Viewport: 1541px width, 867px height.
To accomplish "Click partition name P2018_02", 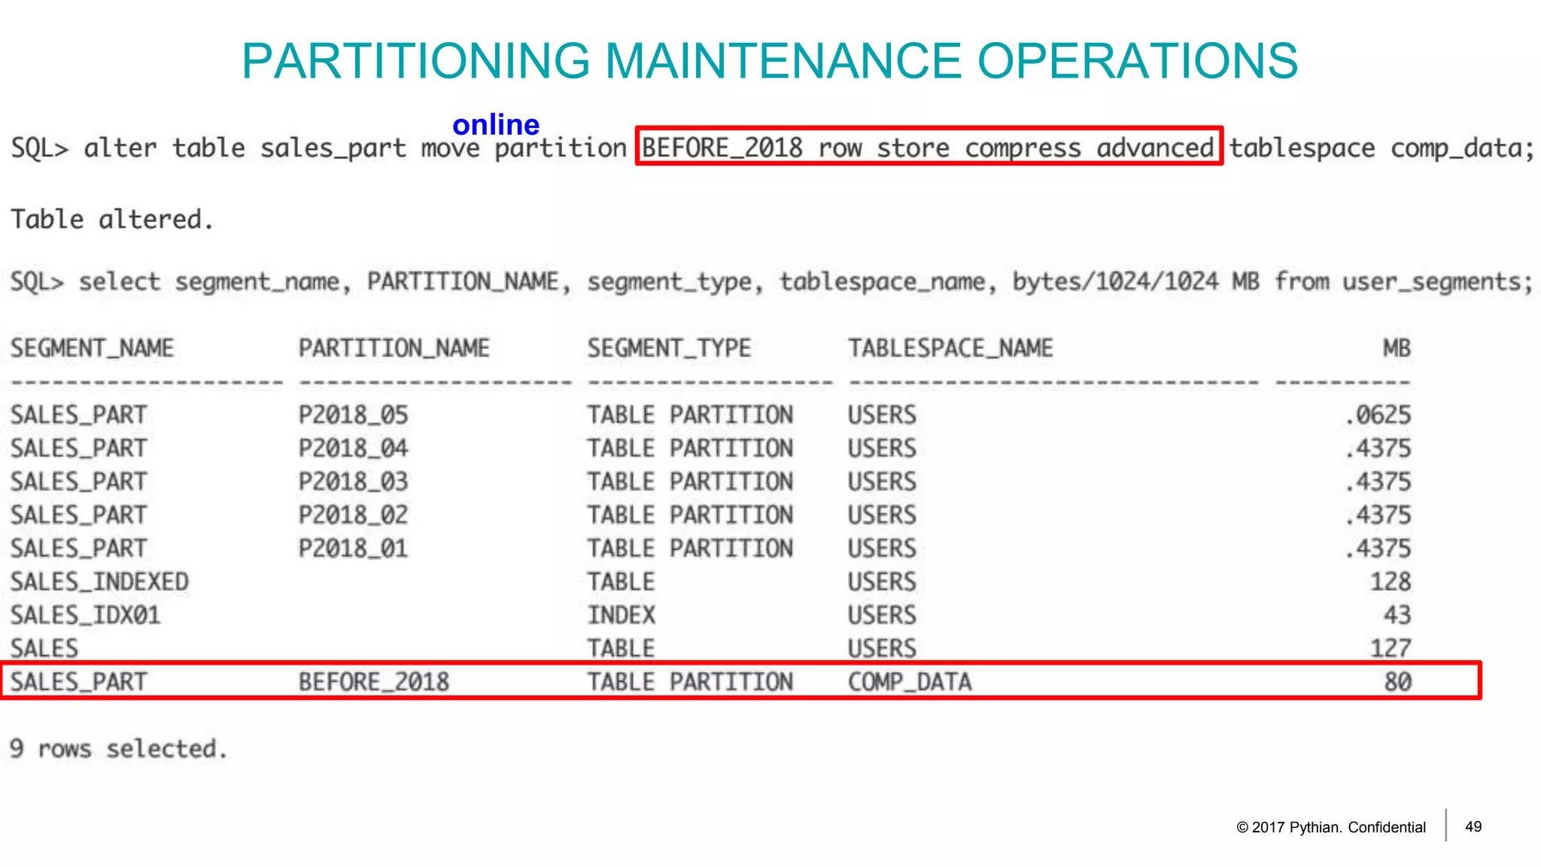I will click(353, 515).
